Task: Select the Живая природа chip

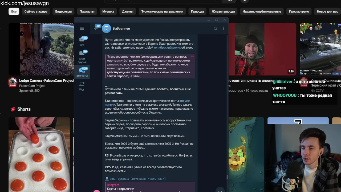Action: [223, 11]
